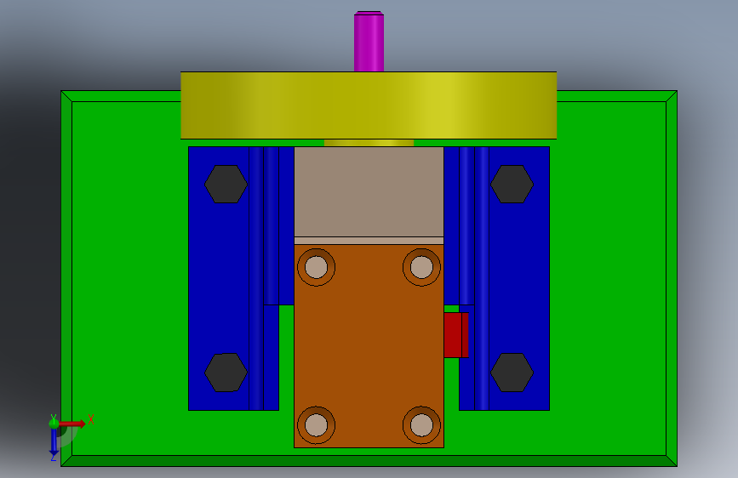
Task: Click the blue Z axis arrow of triad
Action: 54,442
